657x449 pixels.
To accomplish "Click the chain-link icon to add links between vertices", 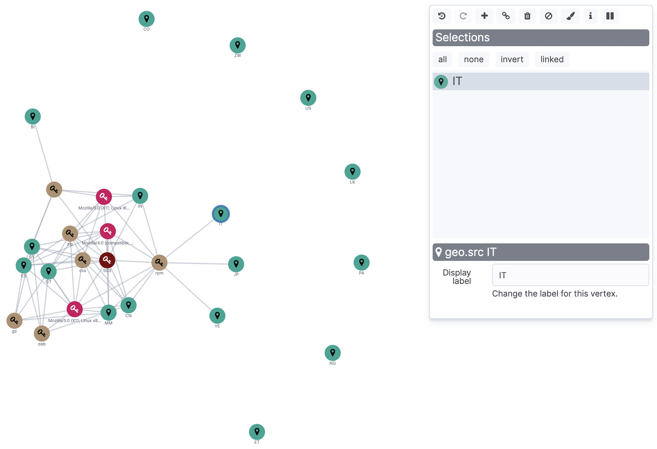I will [506, 16].
